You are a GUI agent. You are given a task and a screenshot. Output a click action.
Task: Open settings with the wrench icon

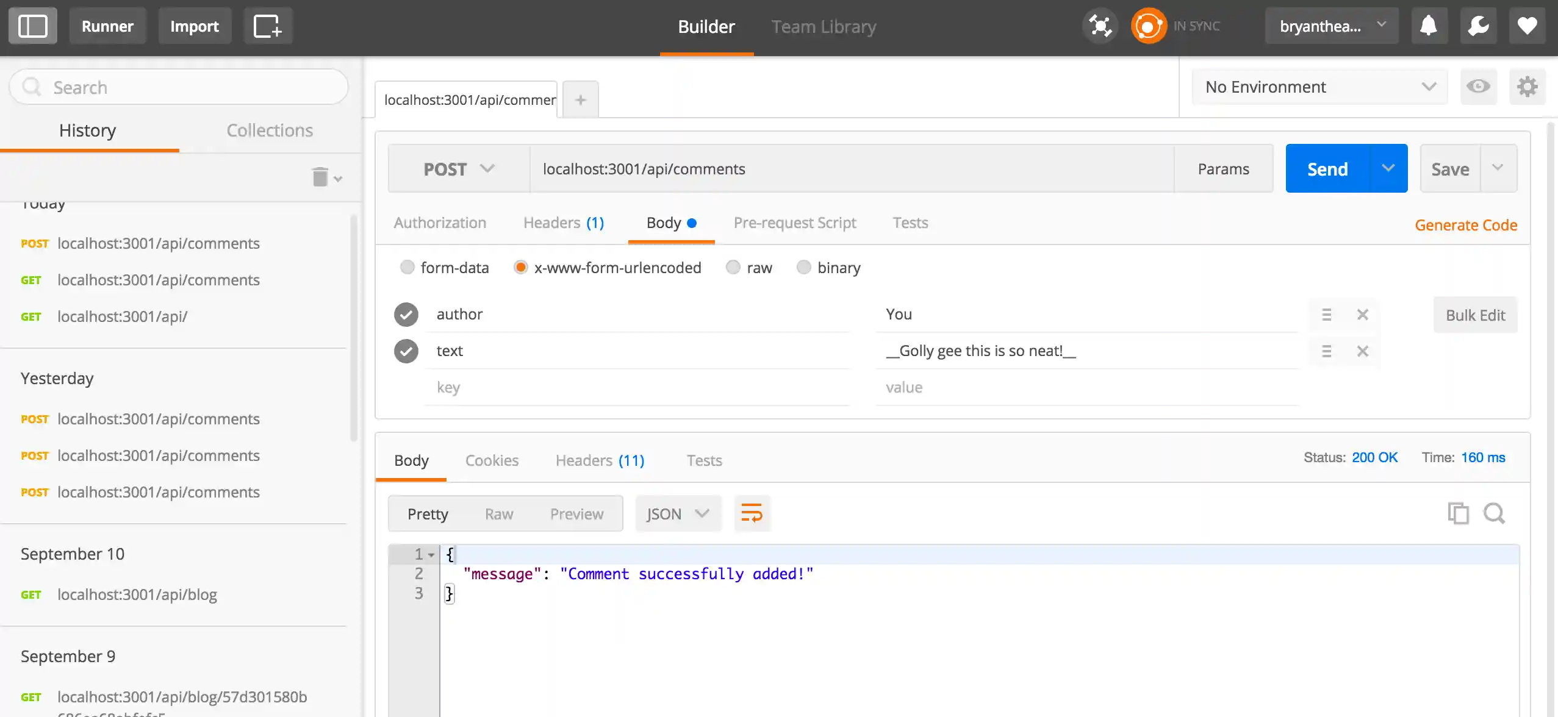(1478, 26)
